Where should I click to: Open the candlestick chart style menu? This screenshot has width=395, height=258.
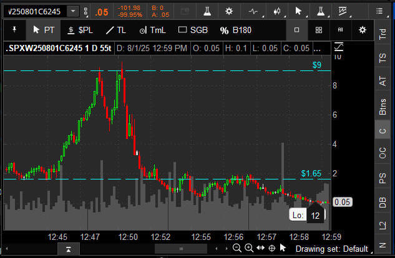(277, 11)
